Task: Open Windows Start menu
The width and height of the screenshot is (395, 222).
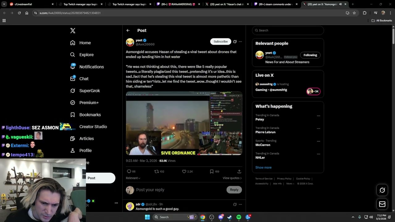Action: point(148,217)
